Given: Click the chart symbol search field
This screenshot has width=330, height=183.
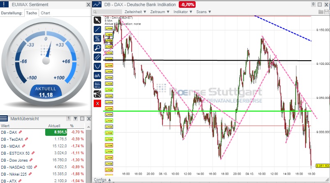Looking at the screenshot, I should [x=107, y=12].
